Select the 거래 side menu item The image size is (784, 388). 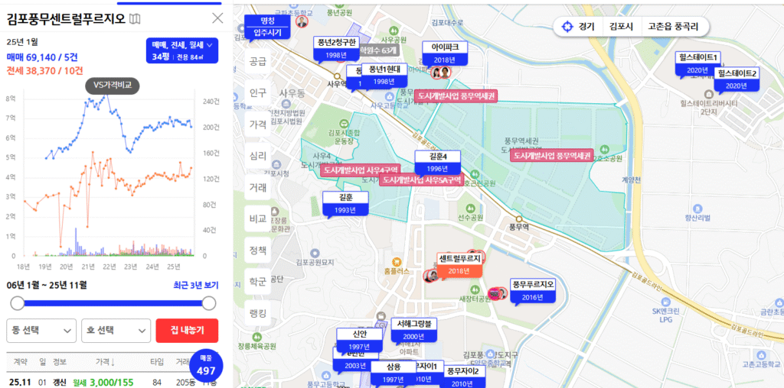[x=258, y=187]
